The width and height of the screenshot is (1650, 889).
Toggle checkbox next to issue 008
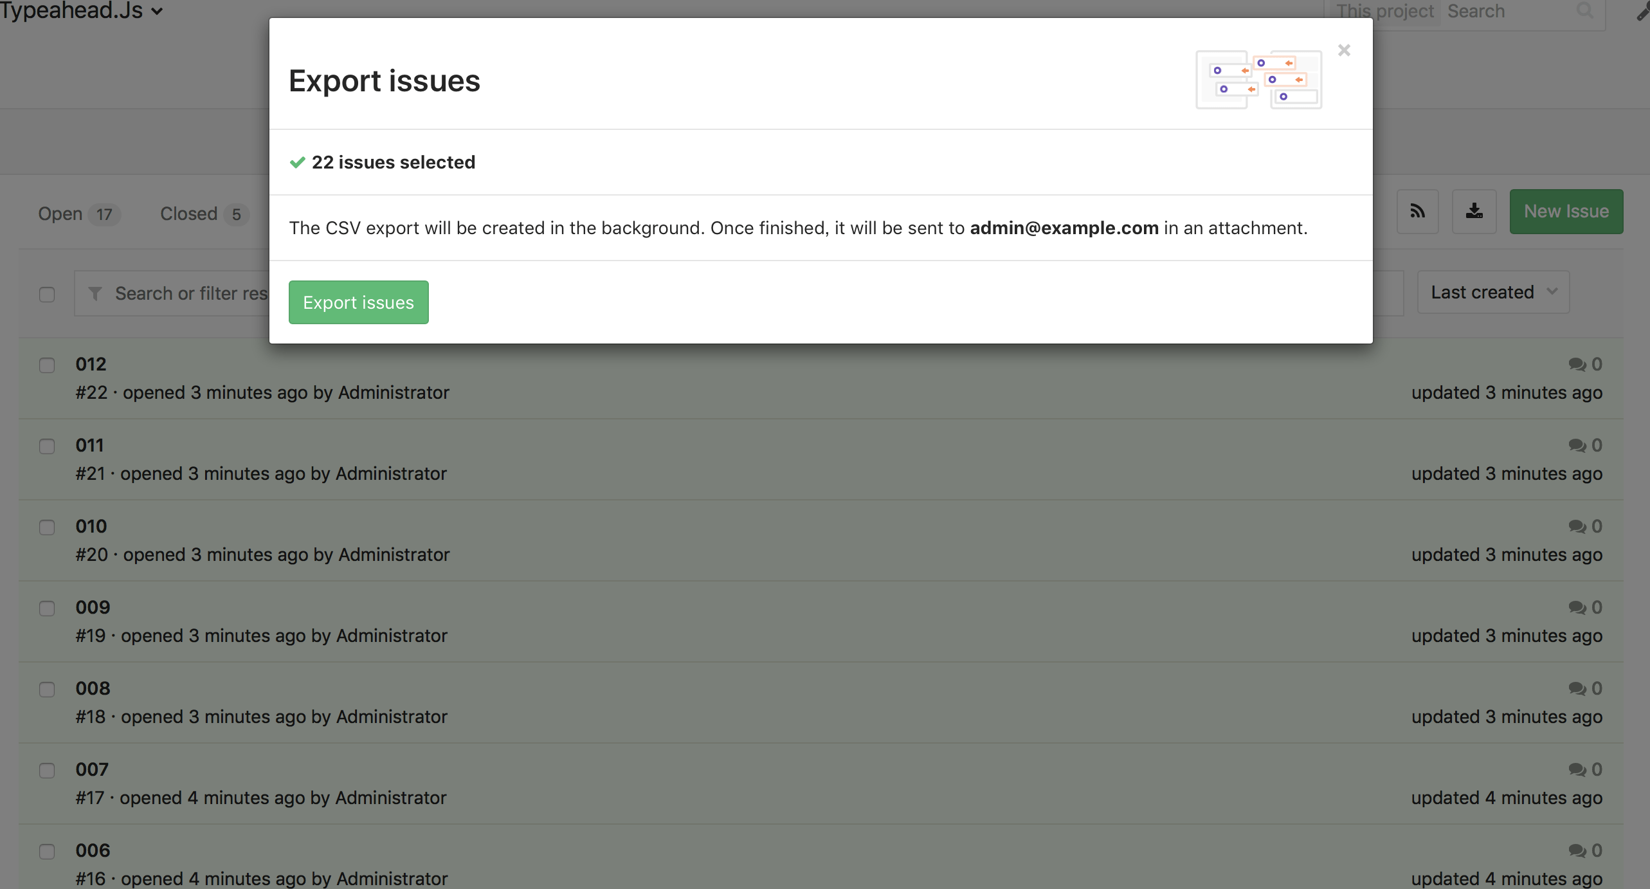46,689
